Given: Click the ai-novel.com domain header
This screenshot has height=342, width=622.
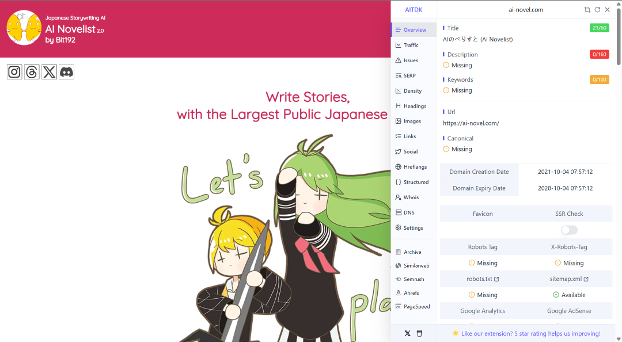Looking at the screenshot, I should tap(526, 10).
